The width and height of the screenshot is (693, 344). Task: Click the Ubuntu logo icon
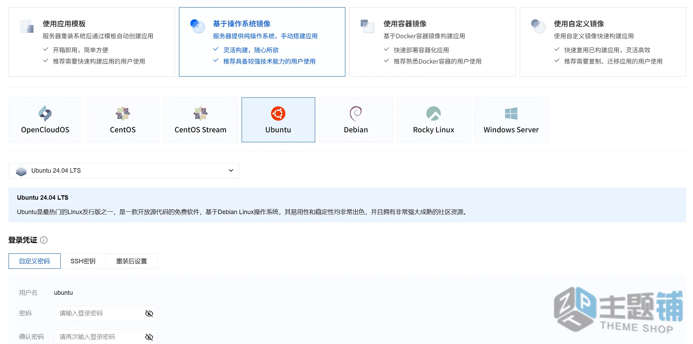[x=278, y=114]
